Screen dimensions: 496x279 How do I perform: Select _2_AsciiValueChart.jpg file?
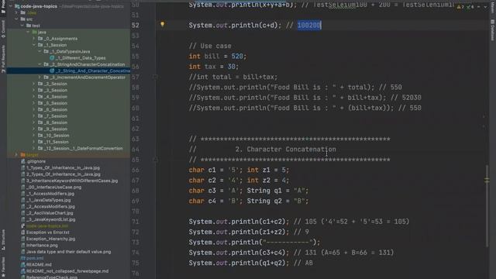pyautogui.click(x=47, y=213)
